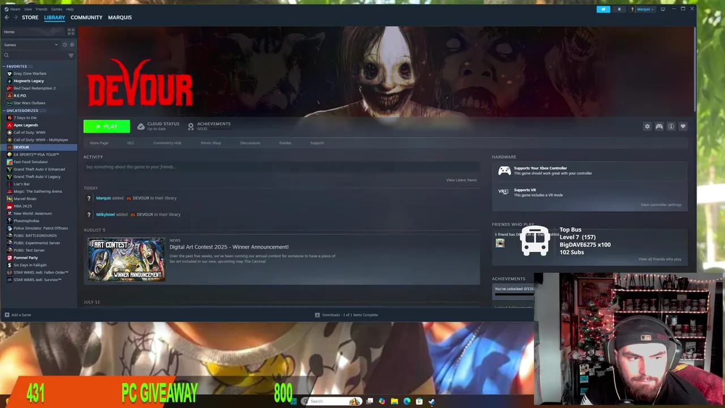Open the View menu
The image size is (725, 408).
tap(28, 9)
